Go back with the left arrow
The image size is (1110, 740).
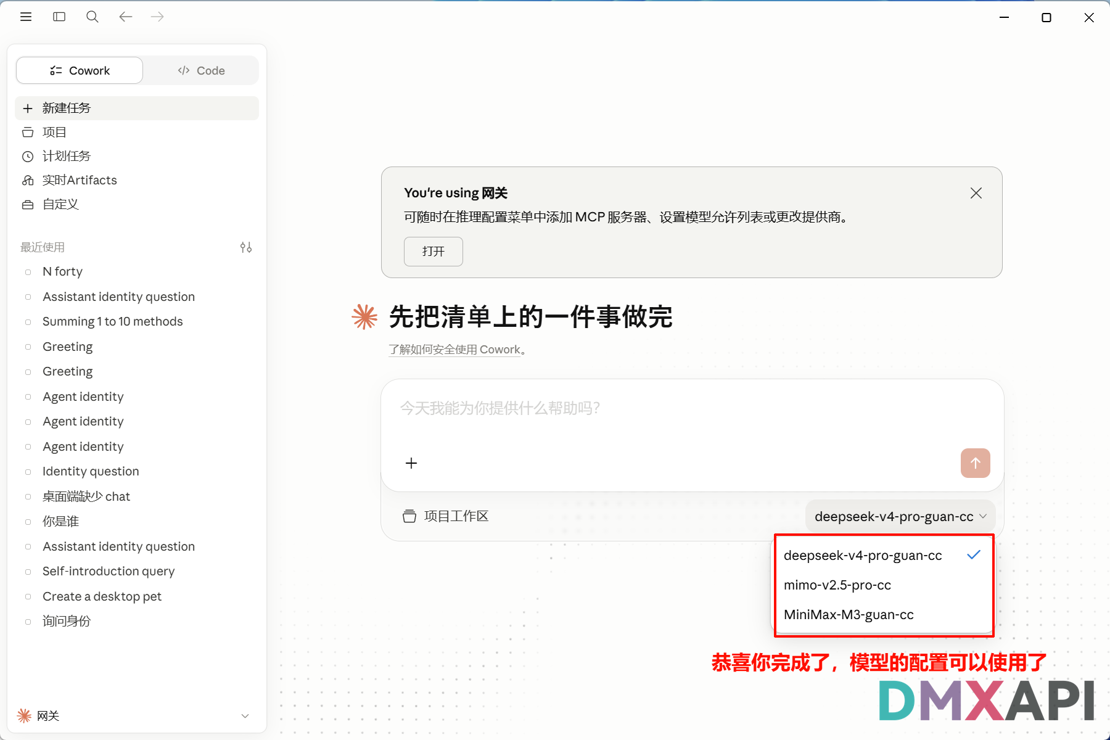click(x=126, y=17)
